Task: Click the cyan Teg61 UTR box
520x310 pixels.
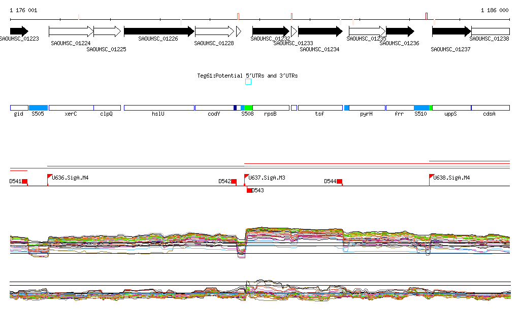Action: click(x=248, y=82)
